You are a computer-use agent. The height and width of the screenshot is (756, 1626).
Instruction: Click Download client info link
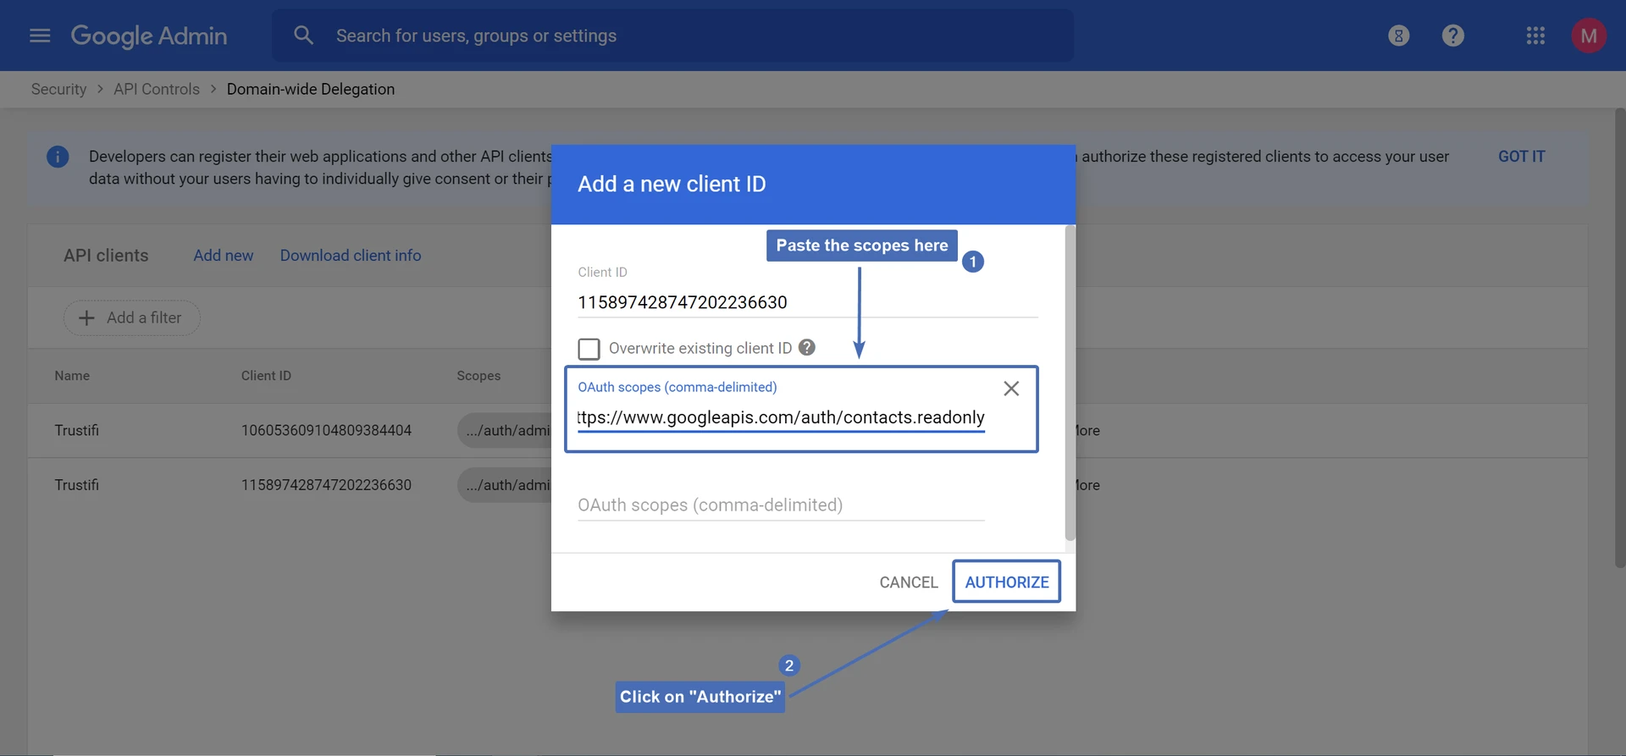pyautogui.click(x=351, y=256)
